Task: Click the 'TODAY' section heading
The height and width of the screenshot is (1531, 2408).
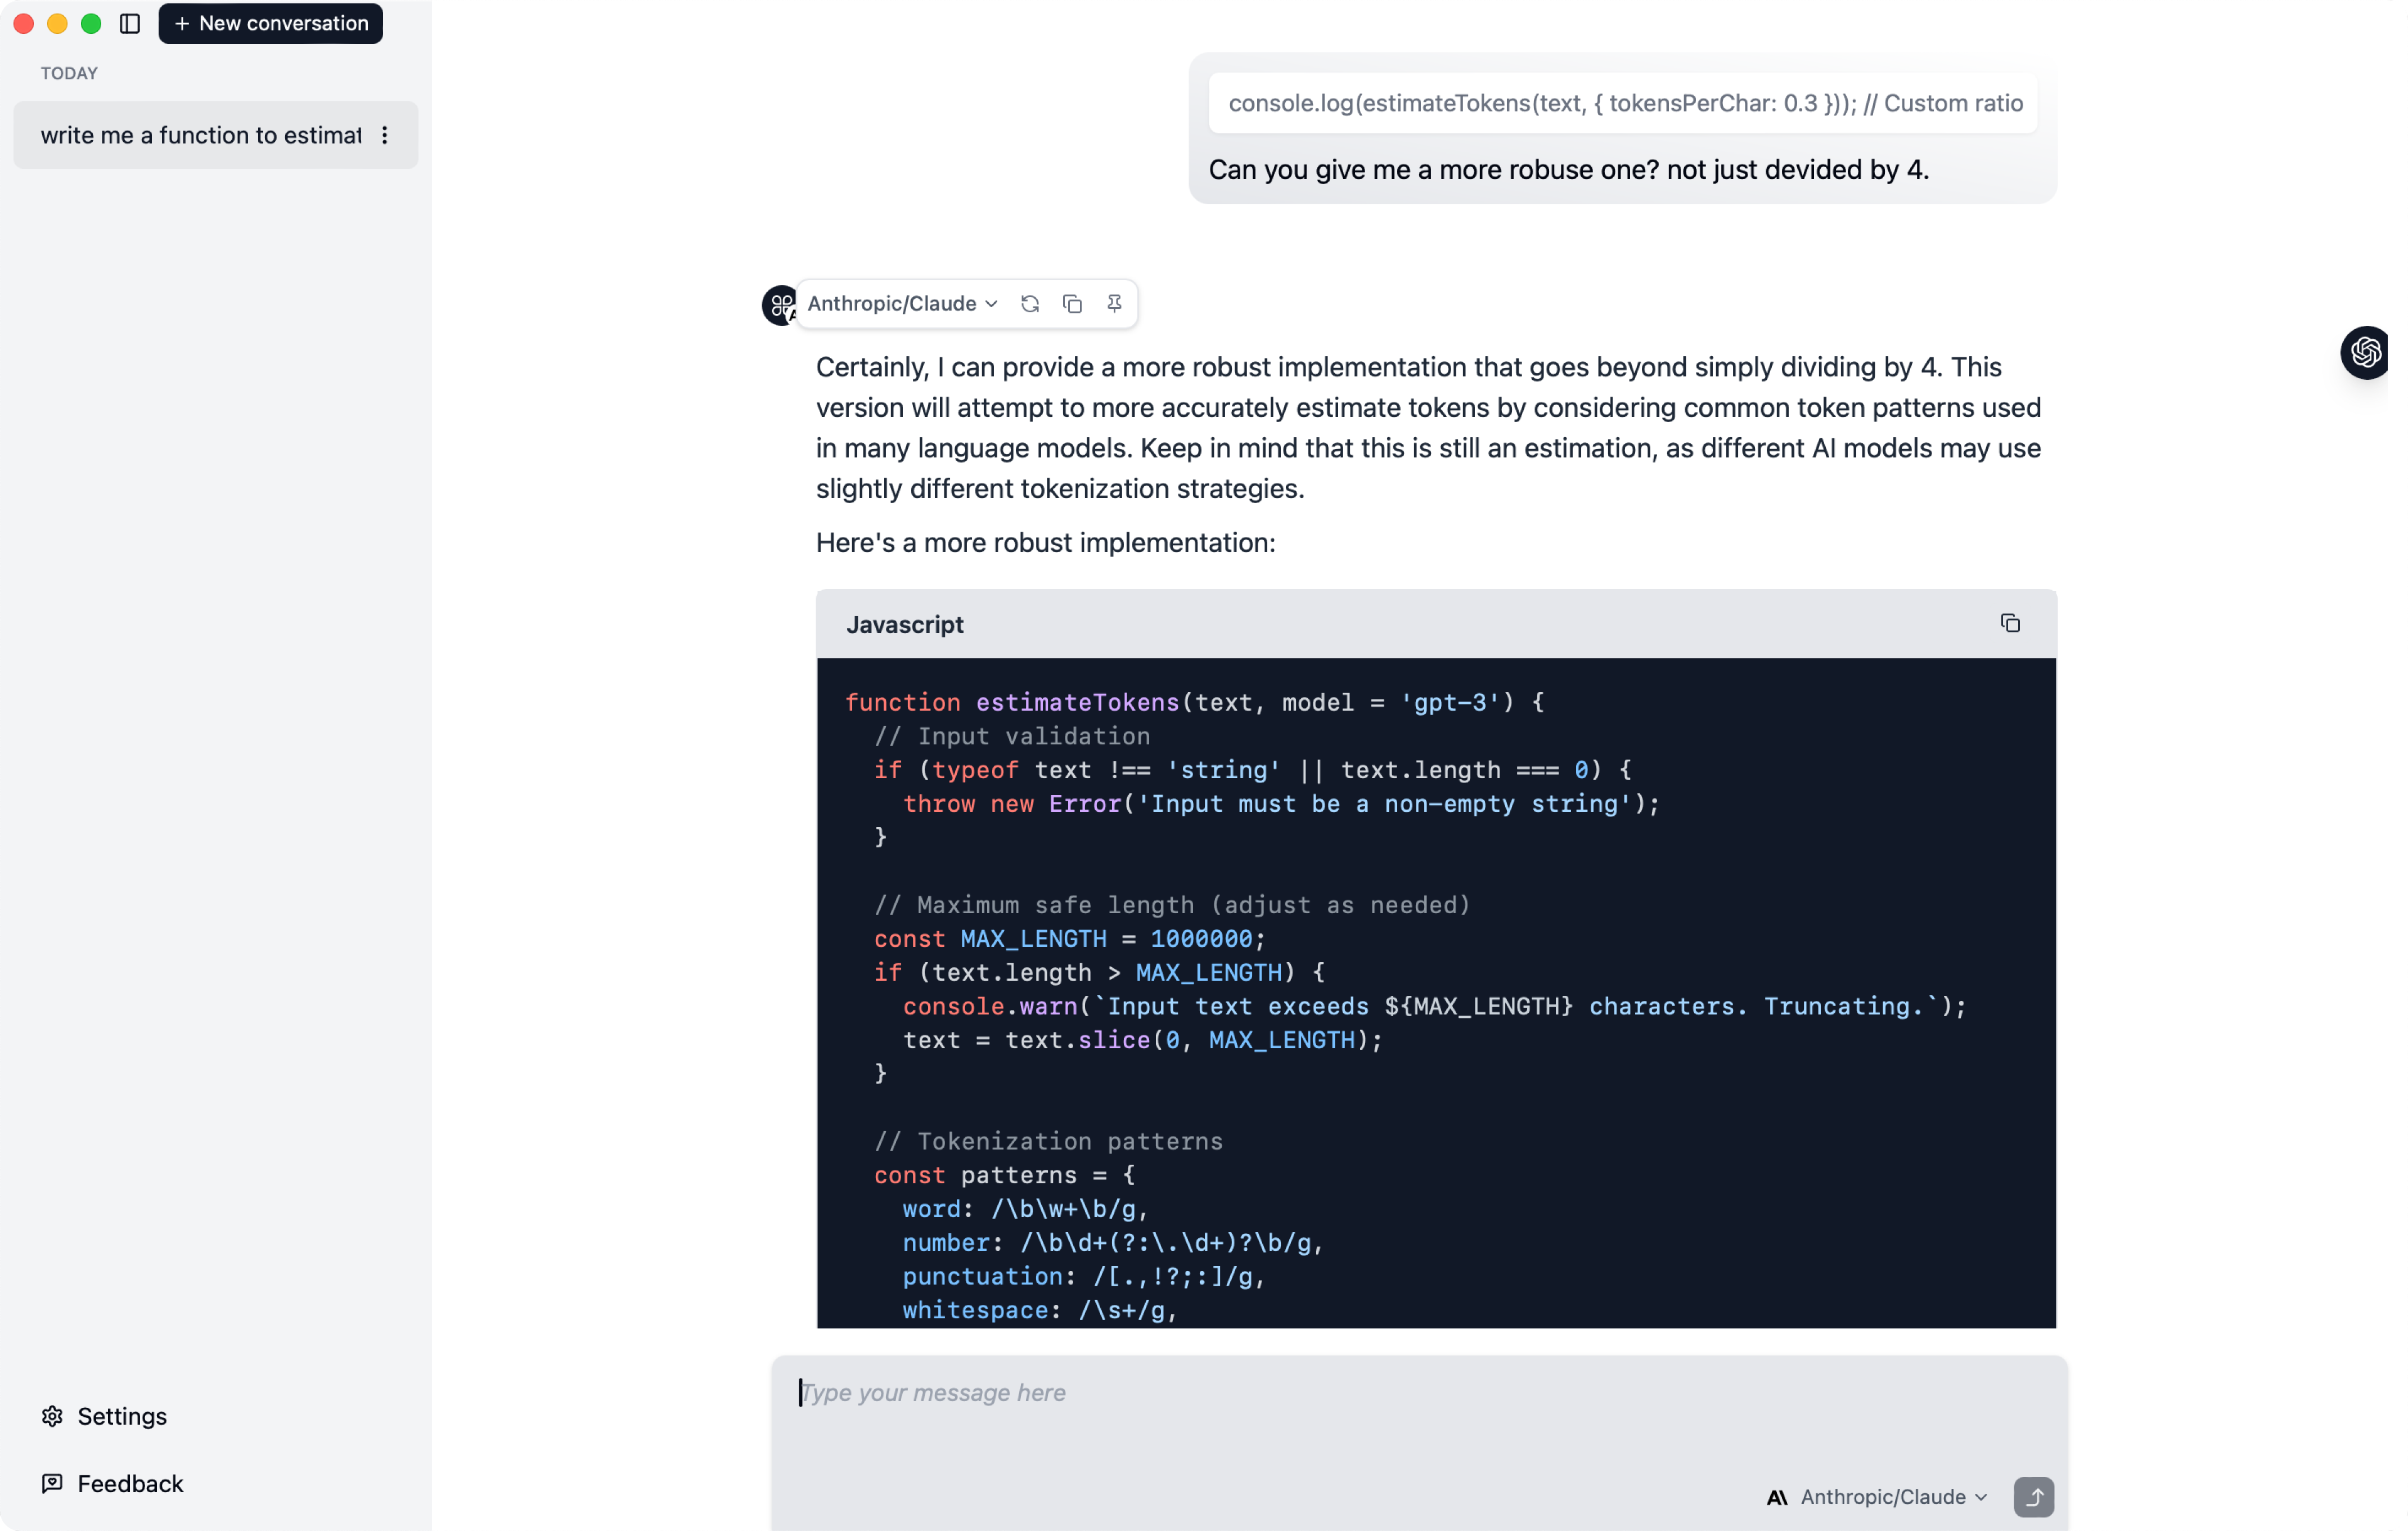Action: coord(69,73)
